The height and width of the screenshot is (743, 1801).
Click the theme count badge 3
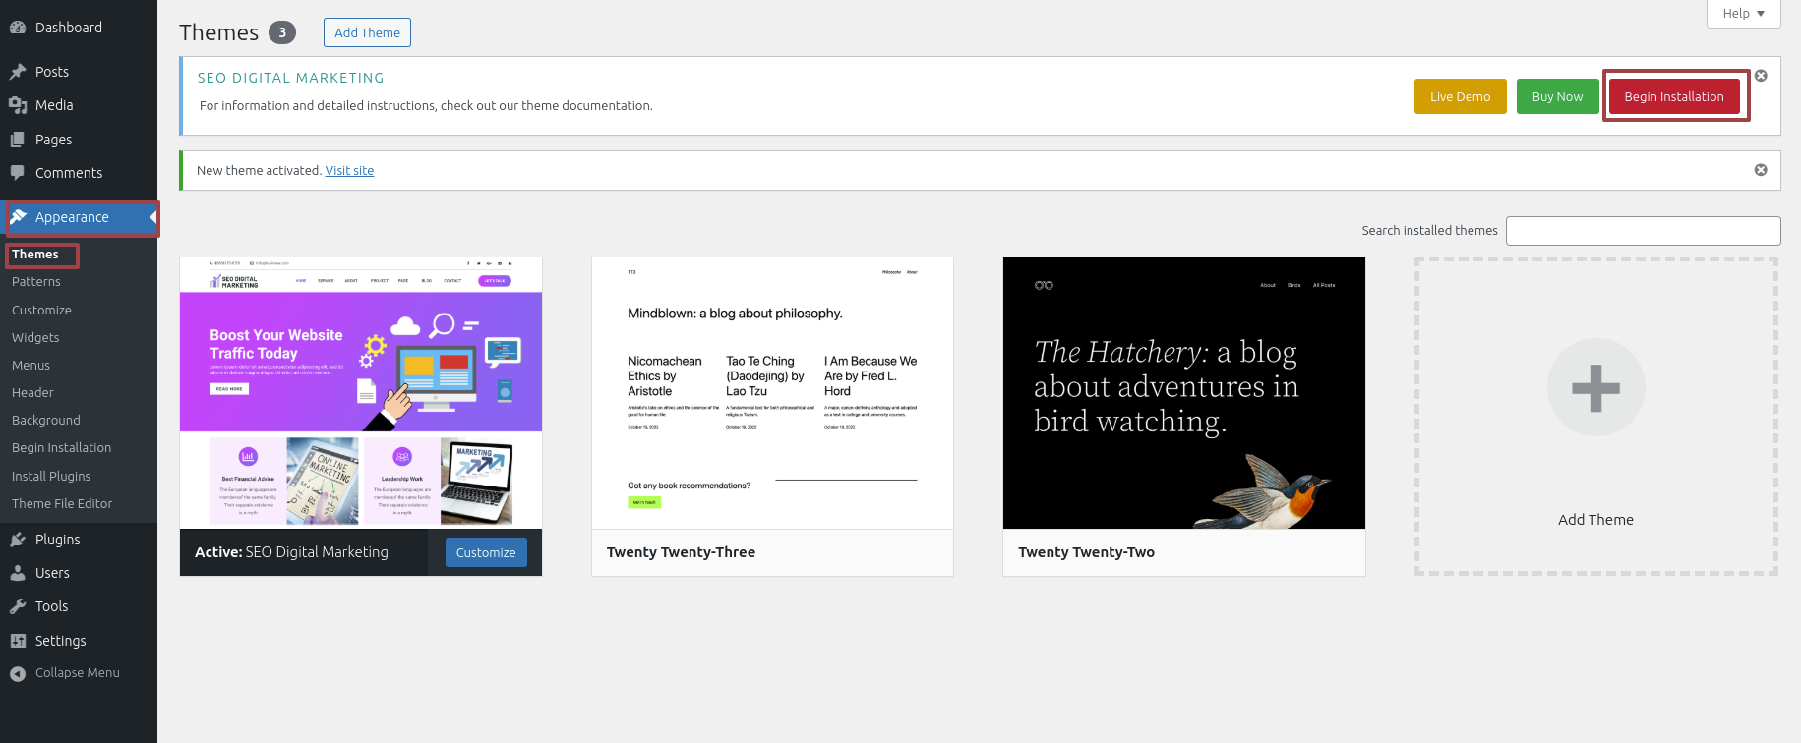coord(282,32)
